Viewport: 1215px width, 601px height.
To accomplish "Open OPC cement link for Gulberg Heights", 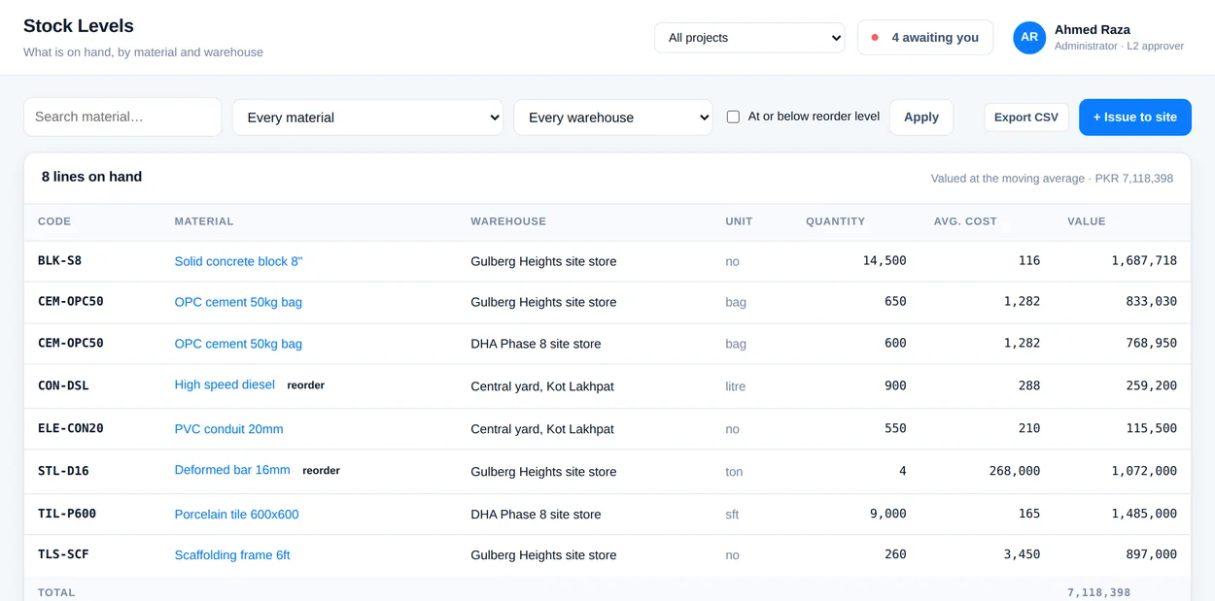I will coord(238,302).
